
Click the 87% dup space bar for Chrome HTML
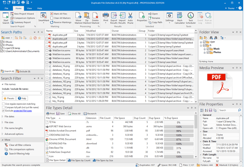(179, 140)
